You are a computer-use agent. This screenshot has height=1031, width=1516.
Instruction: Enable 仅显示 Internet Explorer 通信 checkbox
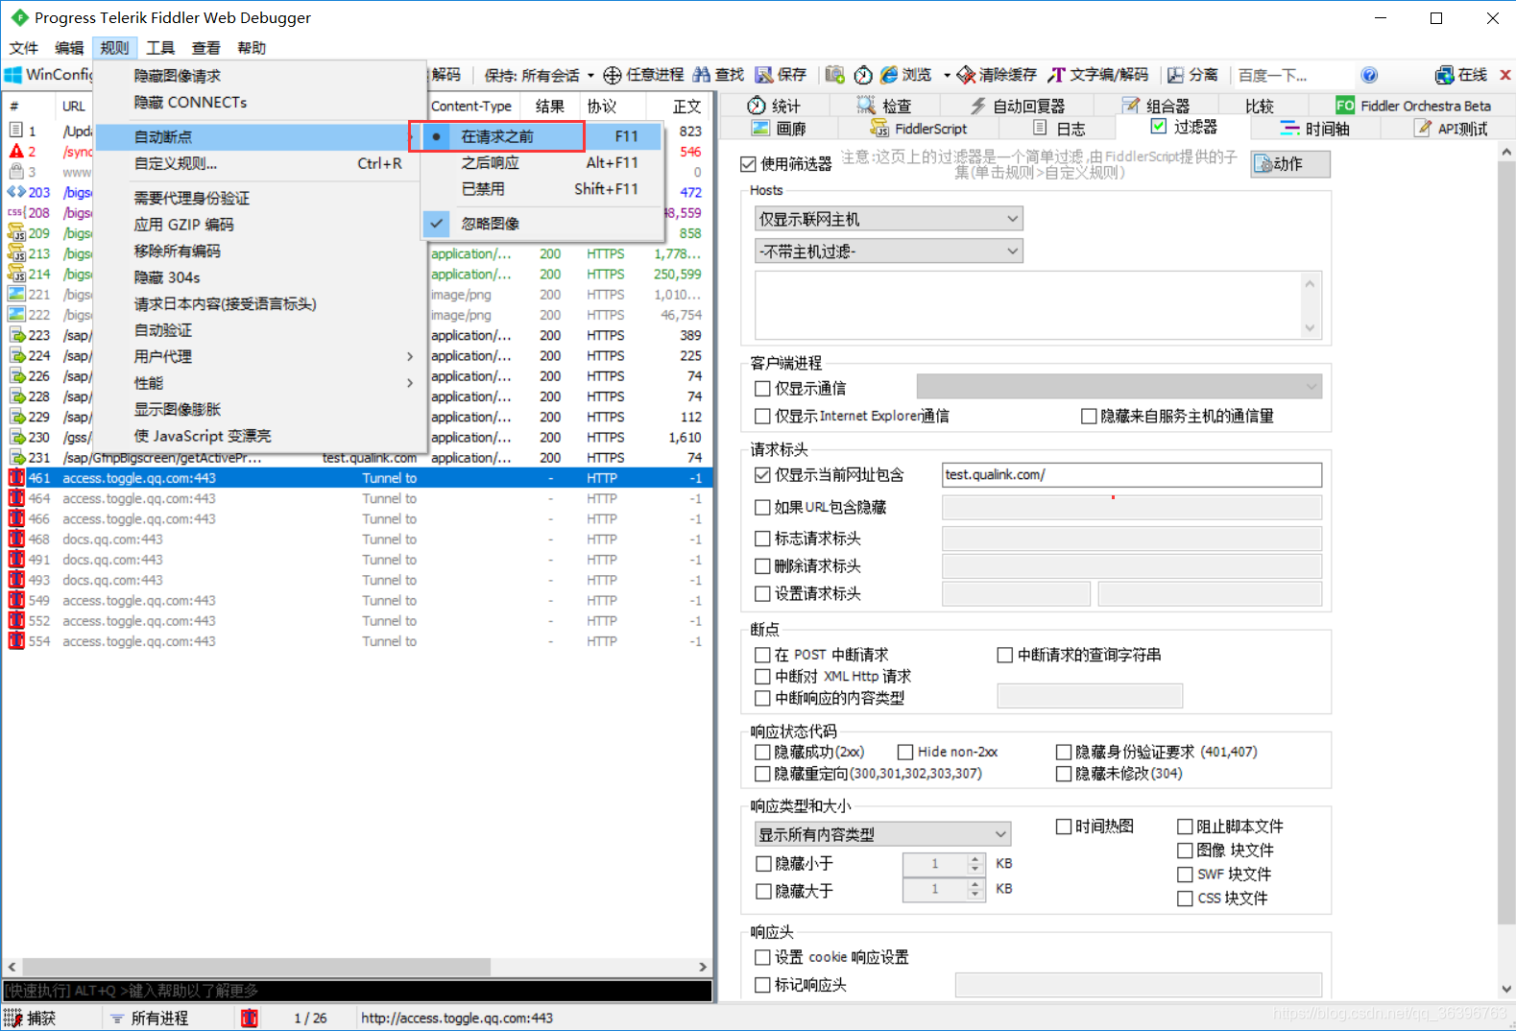[x=762, y=417]
